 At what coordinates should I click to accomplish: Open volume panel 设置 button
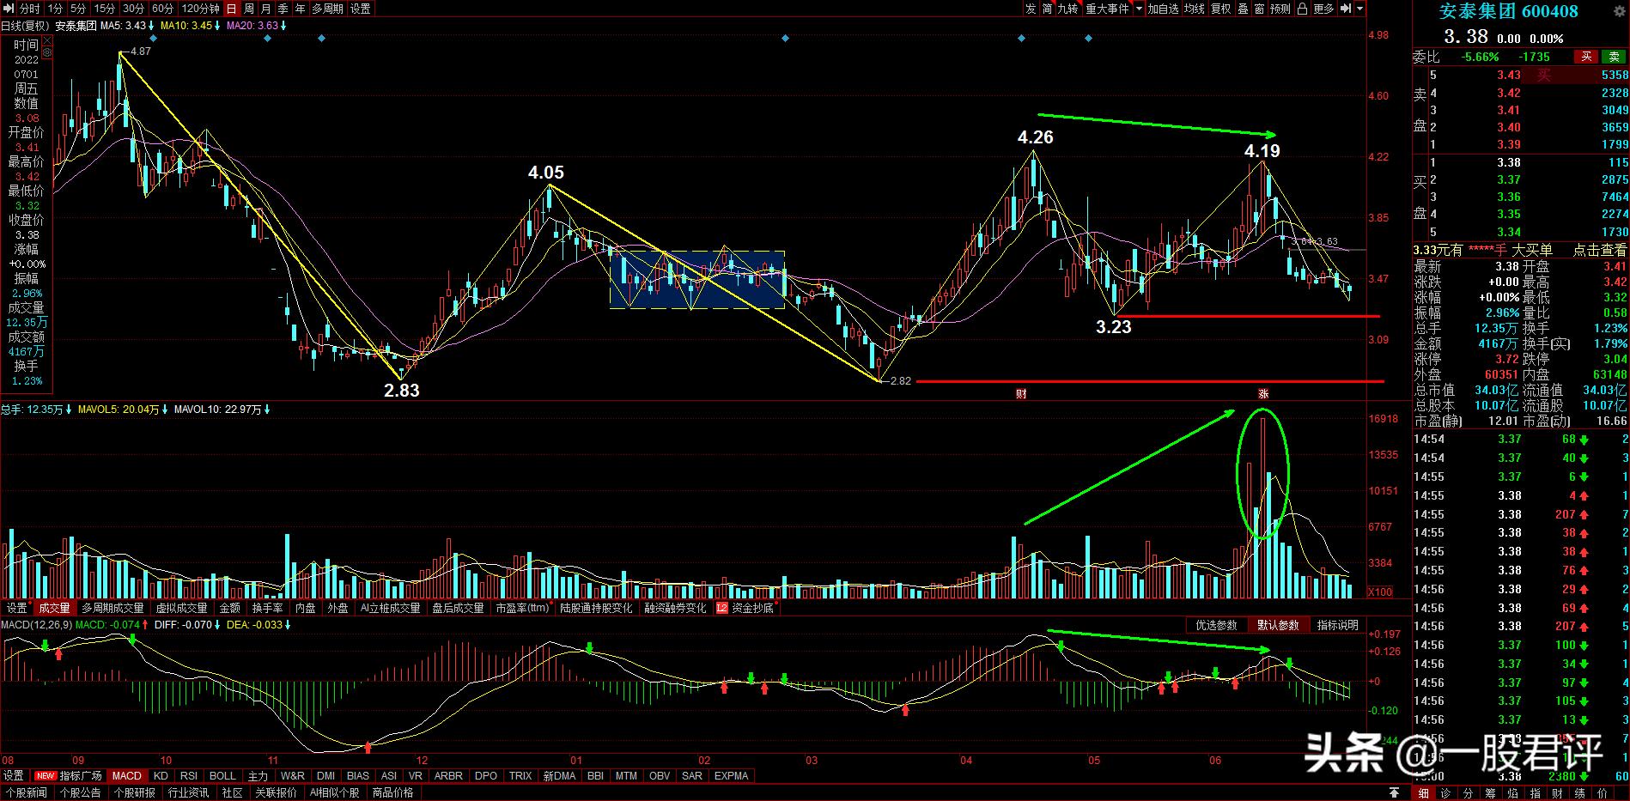point(16,608)
